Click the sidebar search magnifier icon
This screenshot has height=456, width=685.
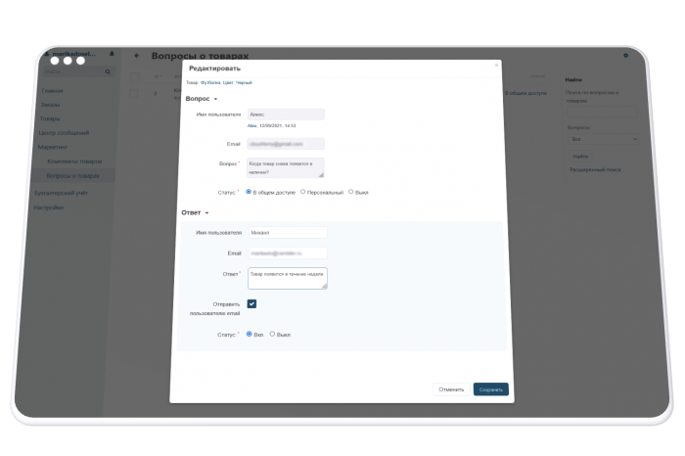[108, 71]
